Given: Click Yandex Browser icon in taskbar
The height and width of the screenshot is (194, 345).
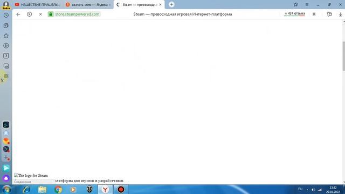Looking at the screenshot, I should tap(105, 190).
